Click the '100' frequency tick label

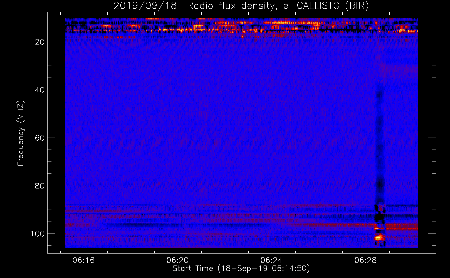click(38, 234)
